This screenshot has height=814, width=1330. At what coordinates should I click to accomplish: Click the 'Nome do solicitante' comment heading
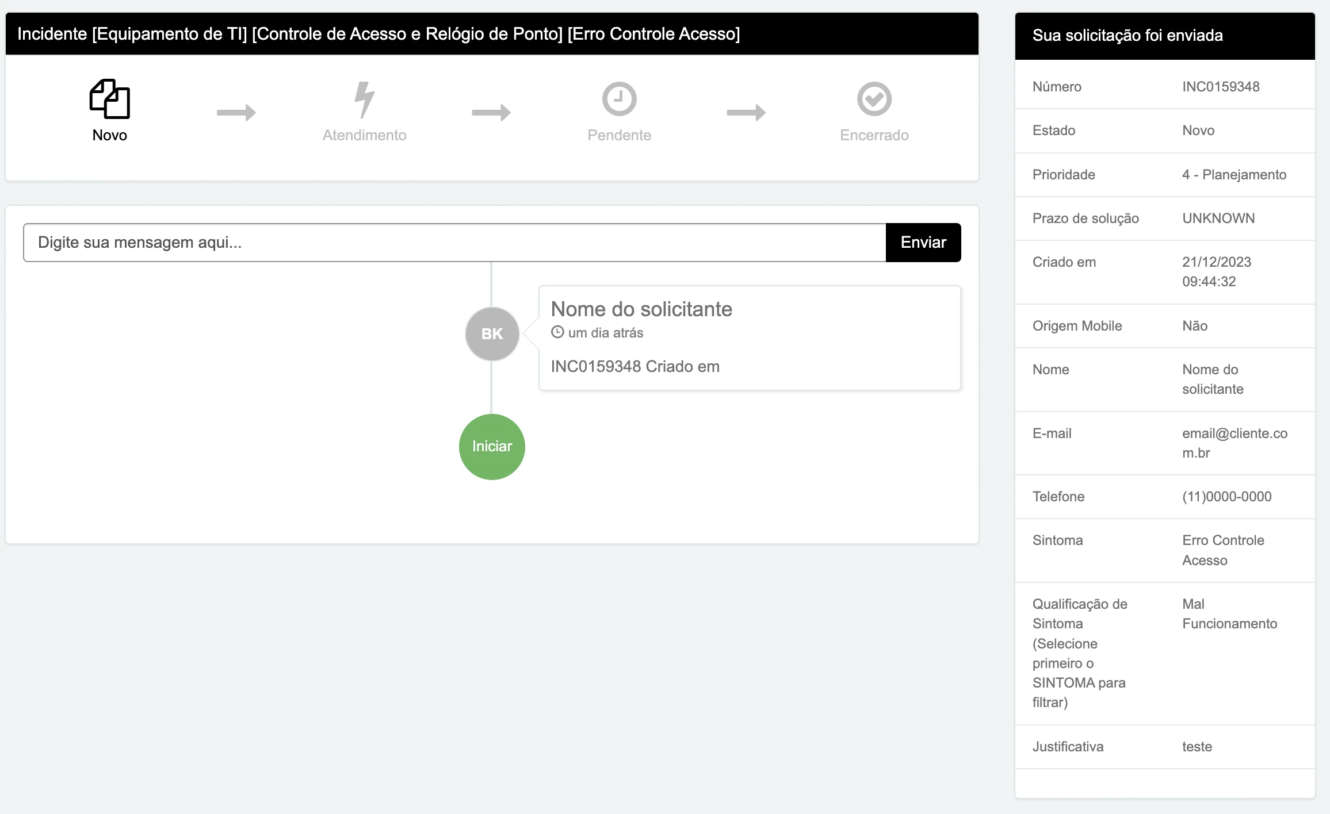641,309
